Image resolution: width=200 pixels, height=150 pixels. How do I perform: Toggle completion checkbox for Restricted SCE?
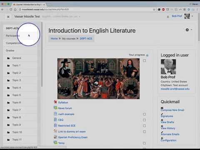145,126
